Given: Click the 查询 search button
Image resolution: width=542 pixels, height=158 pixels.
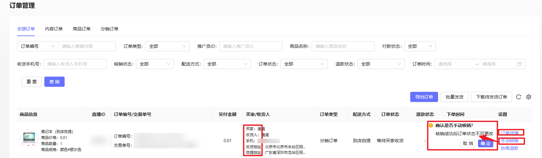Looking at the screenshot, I should point(54,82).
